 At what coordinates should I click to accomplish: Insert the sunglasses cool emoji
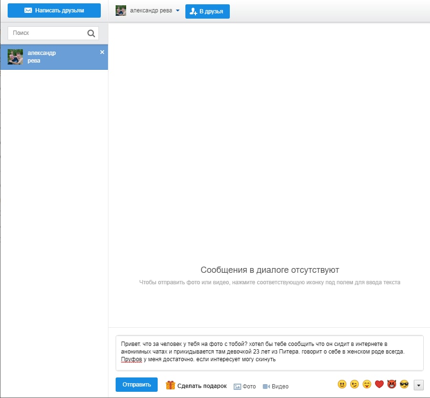(404, 384)
